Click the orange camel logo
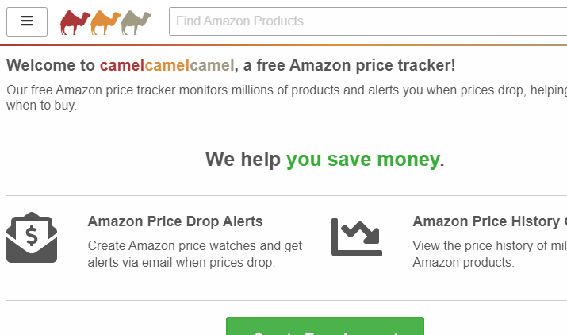The height and width of the screenshot is (335, 567). click(x=105, y=22)
